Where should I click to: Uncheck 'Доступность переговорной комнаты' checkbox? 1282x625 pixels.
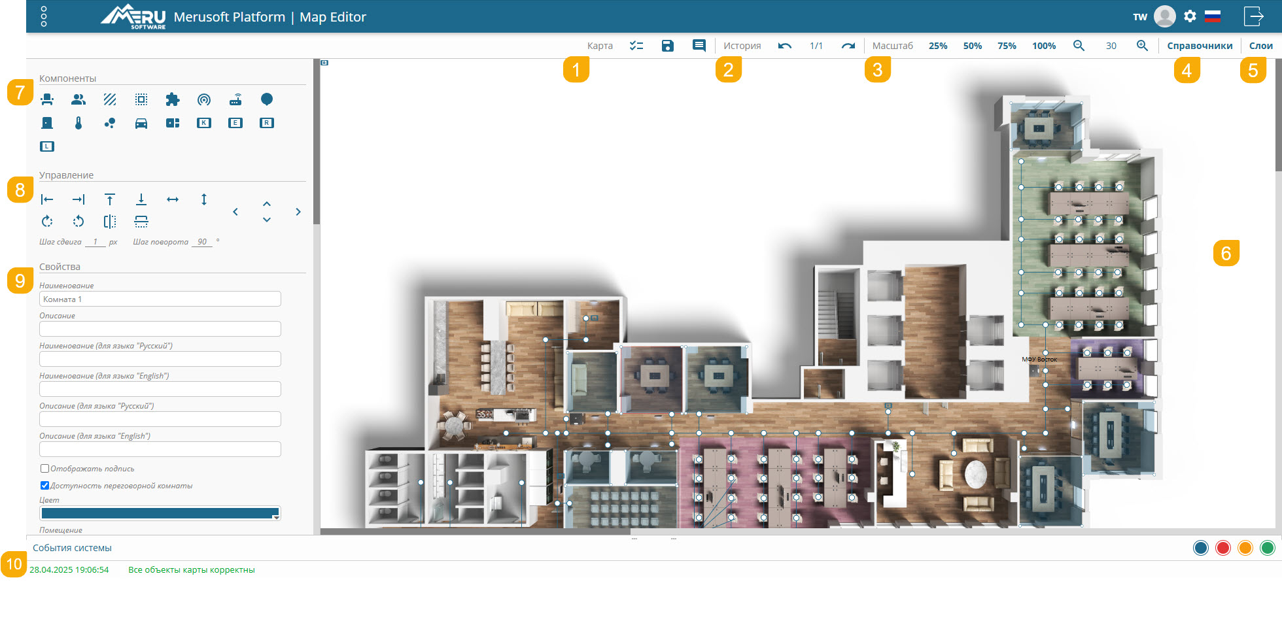coord(44,486)
